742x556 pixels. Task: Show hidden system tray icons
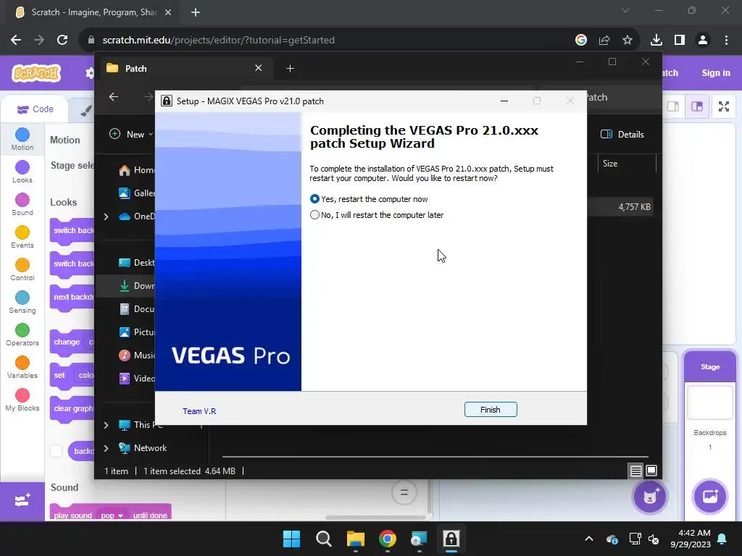(588, 539)
